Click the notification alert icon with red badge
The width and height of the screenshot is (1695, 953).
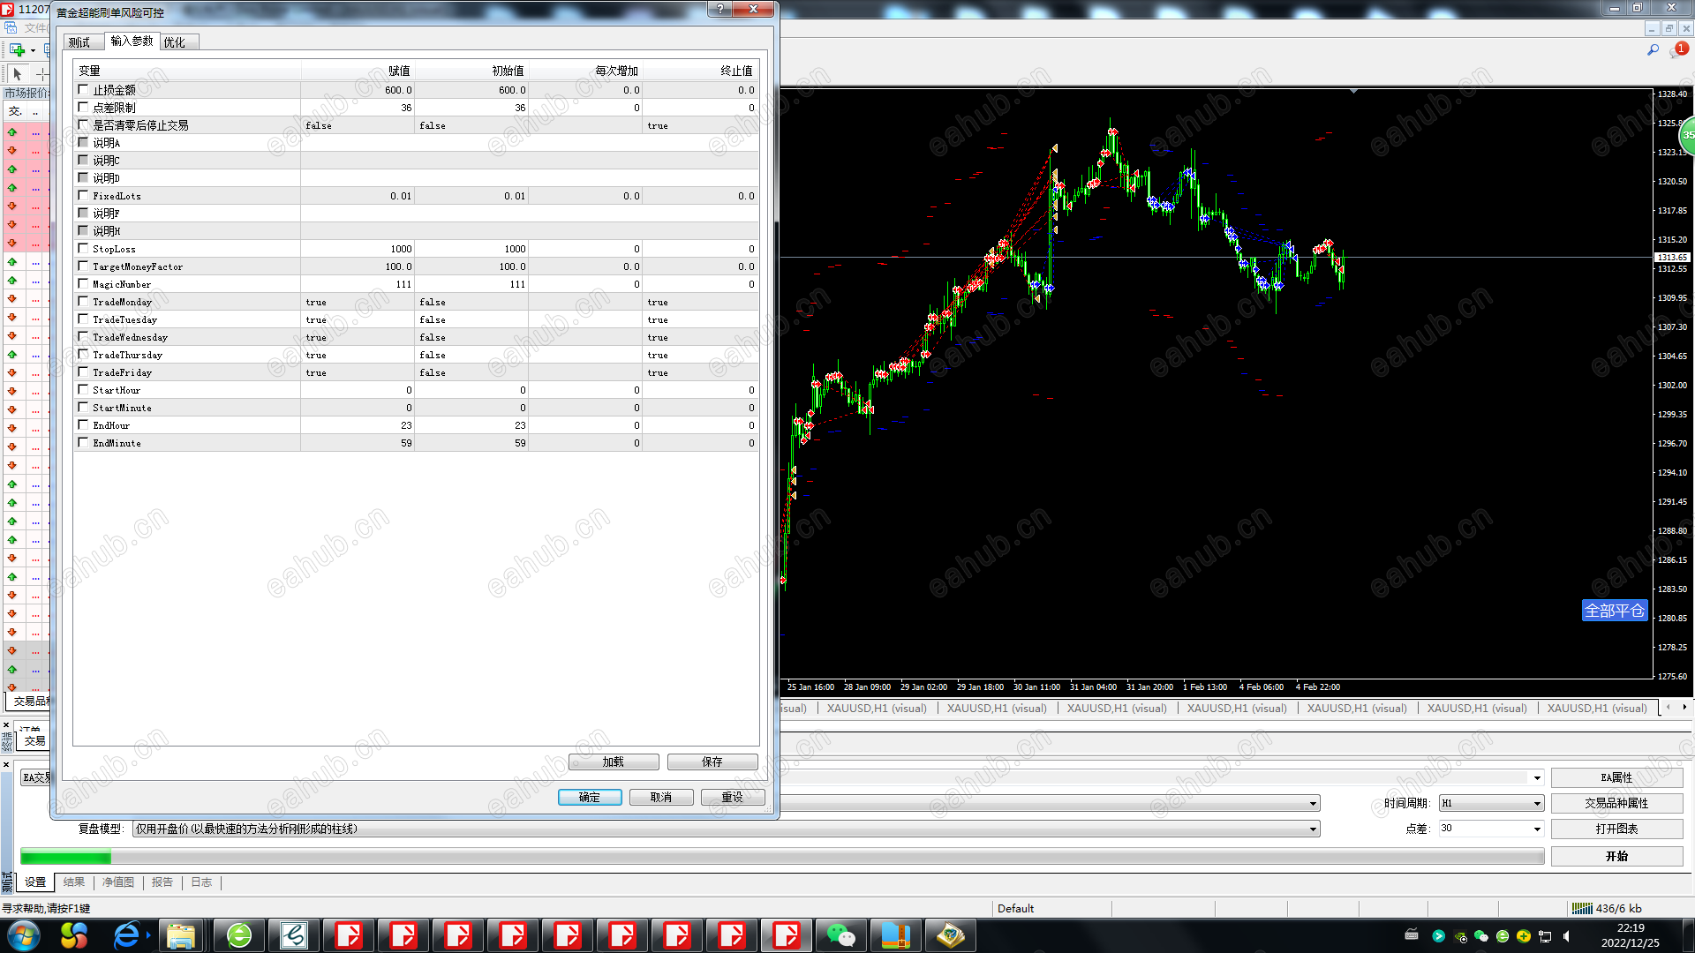pos(1678,50)
